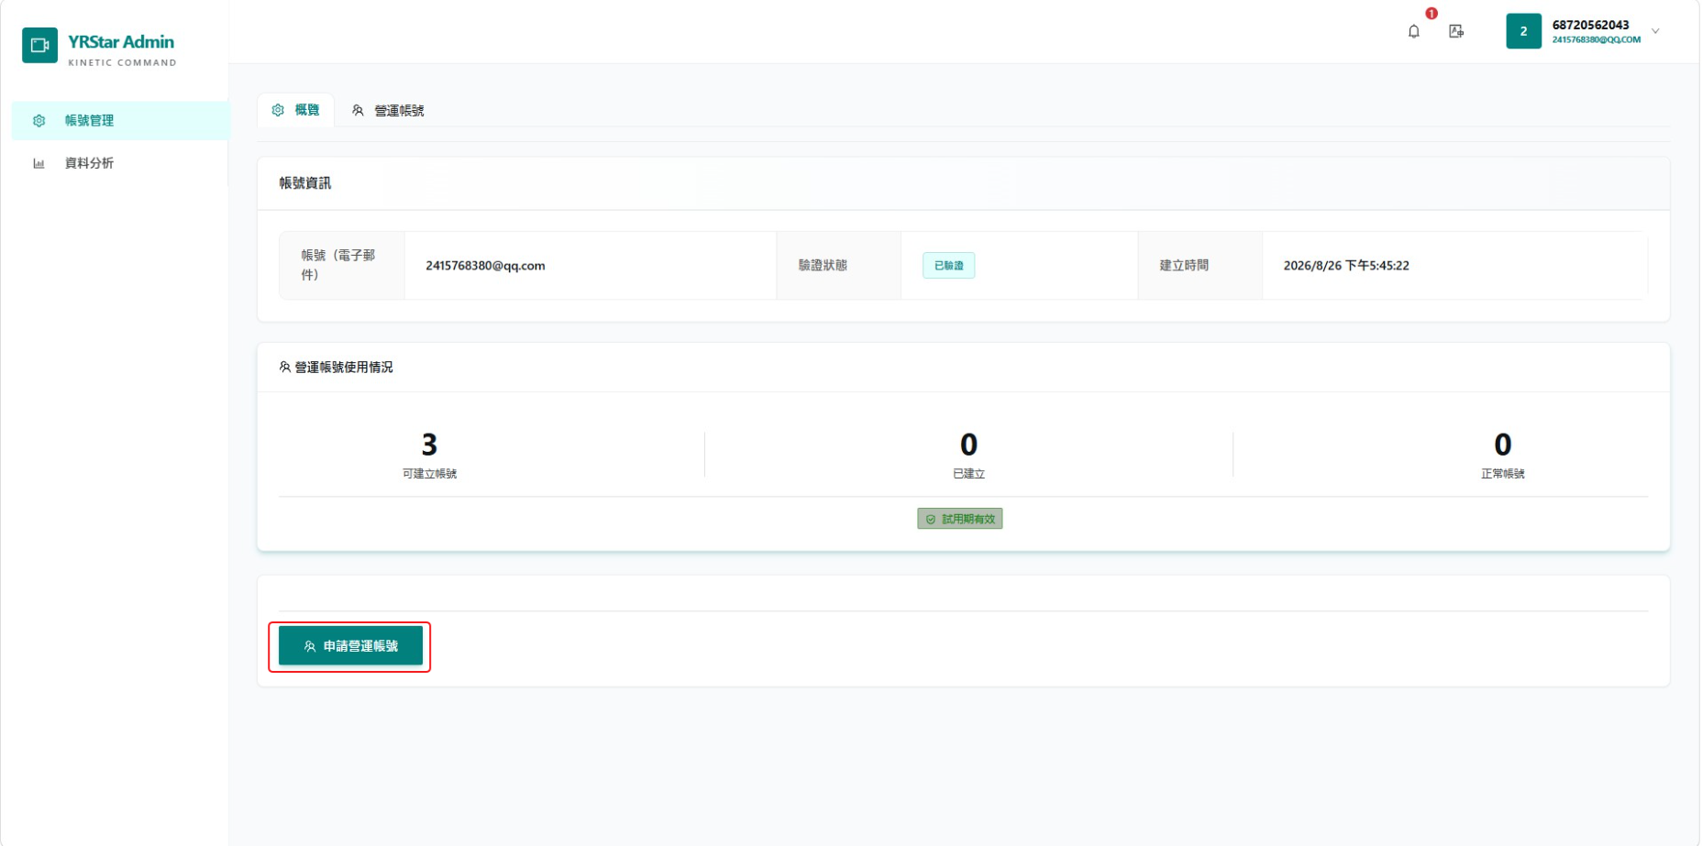Click the 帳號資訊 section heading
The width and height of the screenshot is (1702, 846).
point(305,183)
